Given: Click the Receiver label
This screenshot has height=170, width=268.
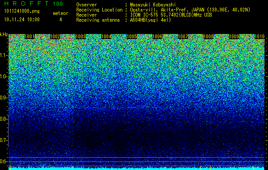Looking at the screenshot, I should (x=86, y=15).
